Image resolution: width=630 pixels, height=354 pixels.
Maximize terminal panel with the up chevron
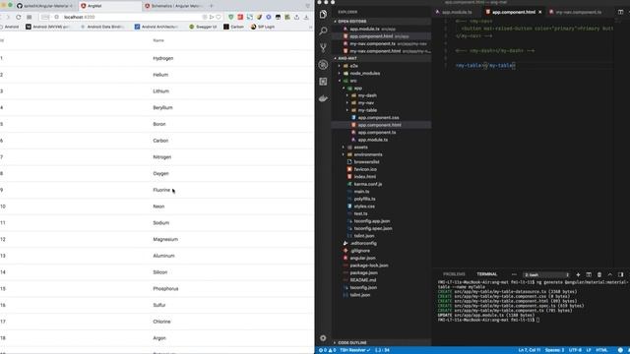[x=610, y=274]
